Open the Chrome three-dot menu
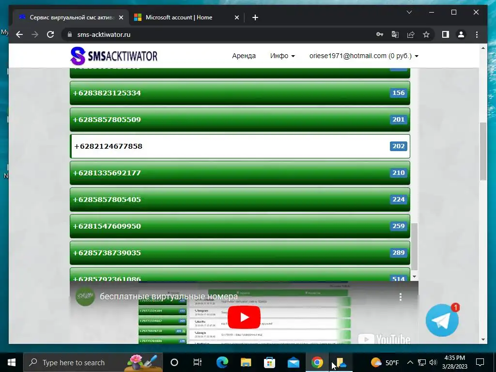Image resolution: width=496 pixels, height=372 pixels. click(x=477, y=34)
